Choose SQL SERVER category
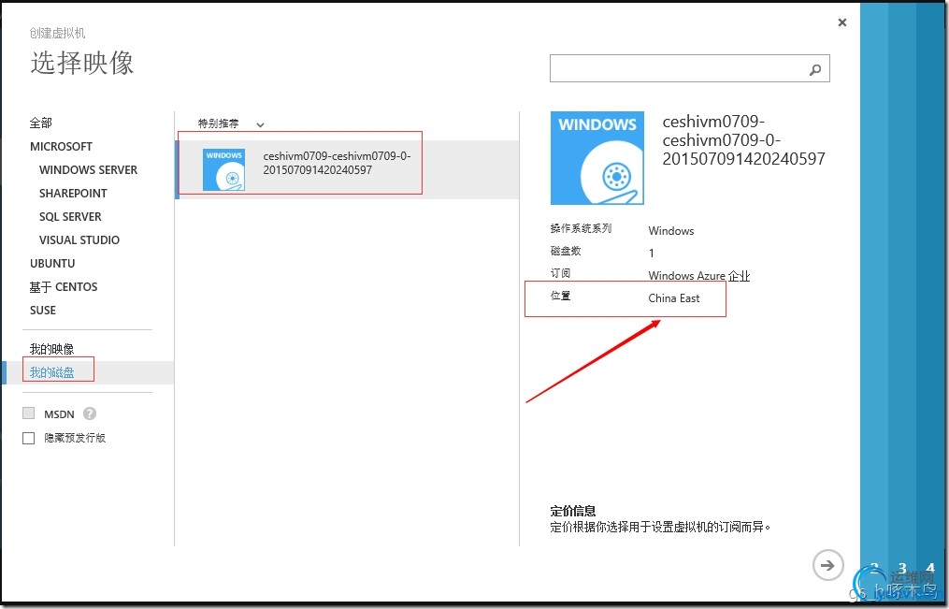The height and width of the screenshot is (609, 949). (70, 217)
